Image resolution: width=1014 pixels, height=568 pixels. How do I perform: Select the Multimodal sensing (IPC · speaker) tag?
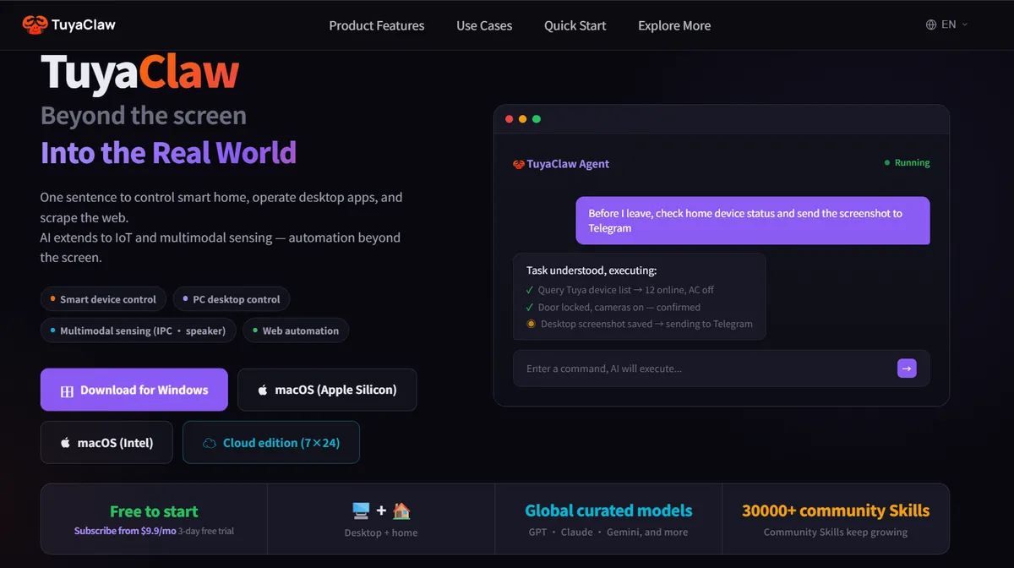[x=137, y=330]
